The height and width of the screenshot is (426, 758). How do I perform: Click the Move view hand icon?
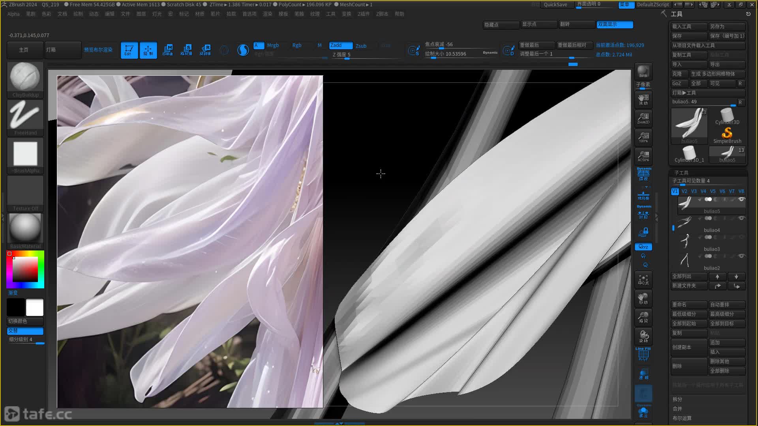point(643,299)
